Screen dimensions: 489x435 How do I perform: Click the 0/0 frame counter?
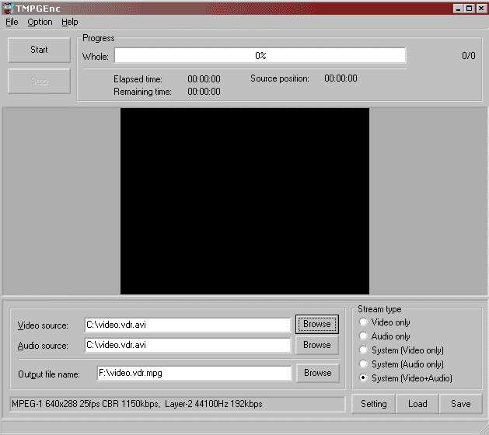pyautogui.click(x=469, y=56)
